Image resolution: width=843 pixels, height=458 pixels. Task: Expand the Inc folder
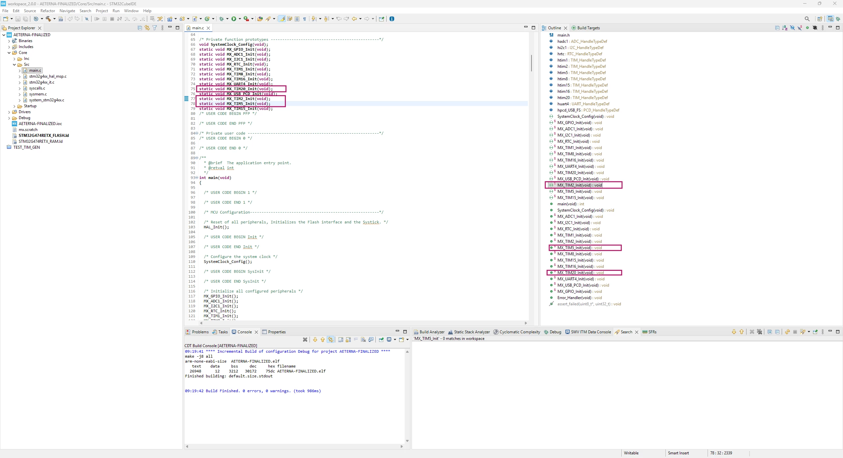click(x=14, y=59)
